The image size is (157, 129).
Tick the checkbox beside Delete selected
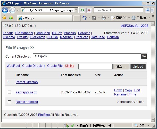pos(9,102)
